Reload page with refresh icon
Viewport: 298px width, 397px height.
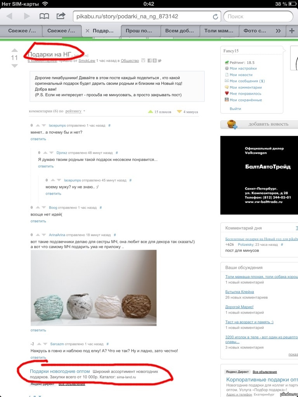pyautogui.click(x=215, y=17)
